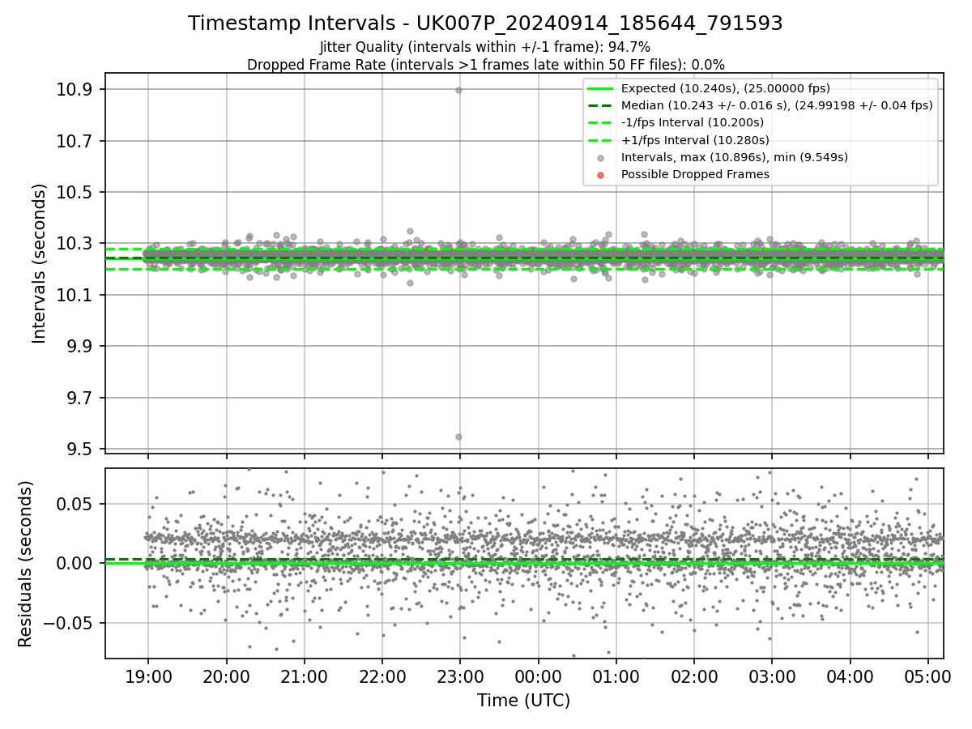972x729 pixels.
Task: Click the '01:00' time tick label
Action: (x=616, y=676)
